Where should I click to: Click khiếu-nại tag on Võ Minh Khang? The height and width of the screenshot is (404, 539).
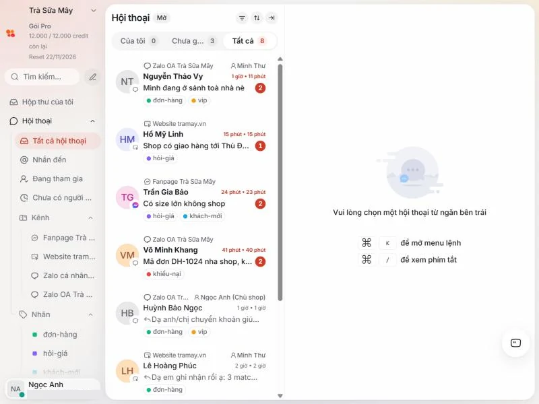coord(164,274)
